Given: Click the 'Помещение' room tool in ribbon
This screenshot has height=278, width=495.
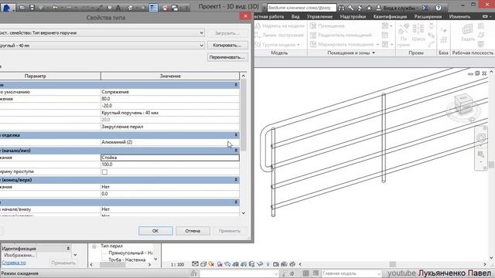Looking at the screenshot, I should 328,25.
